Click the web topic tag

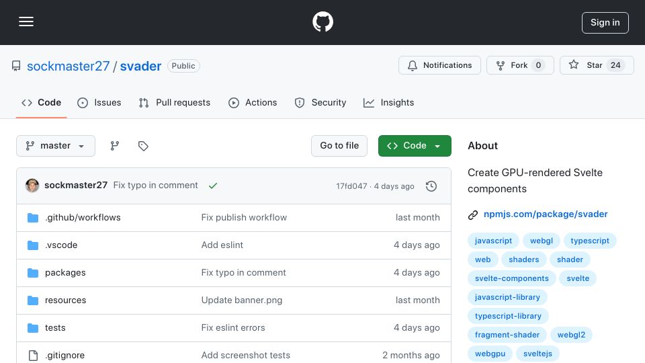pyautogui.click(x=483, y=259)
